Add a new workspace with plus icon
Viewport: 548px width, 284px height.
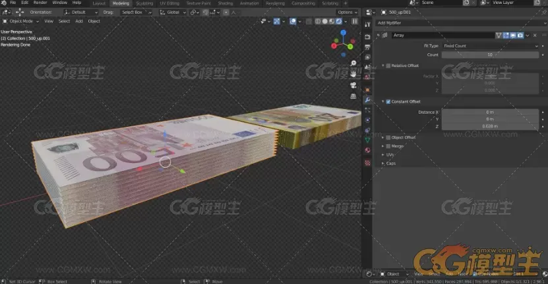point(346,3)
